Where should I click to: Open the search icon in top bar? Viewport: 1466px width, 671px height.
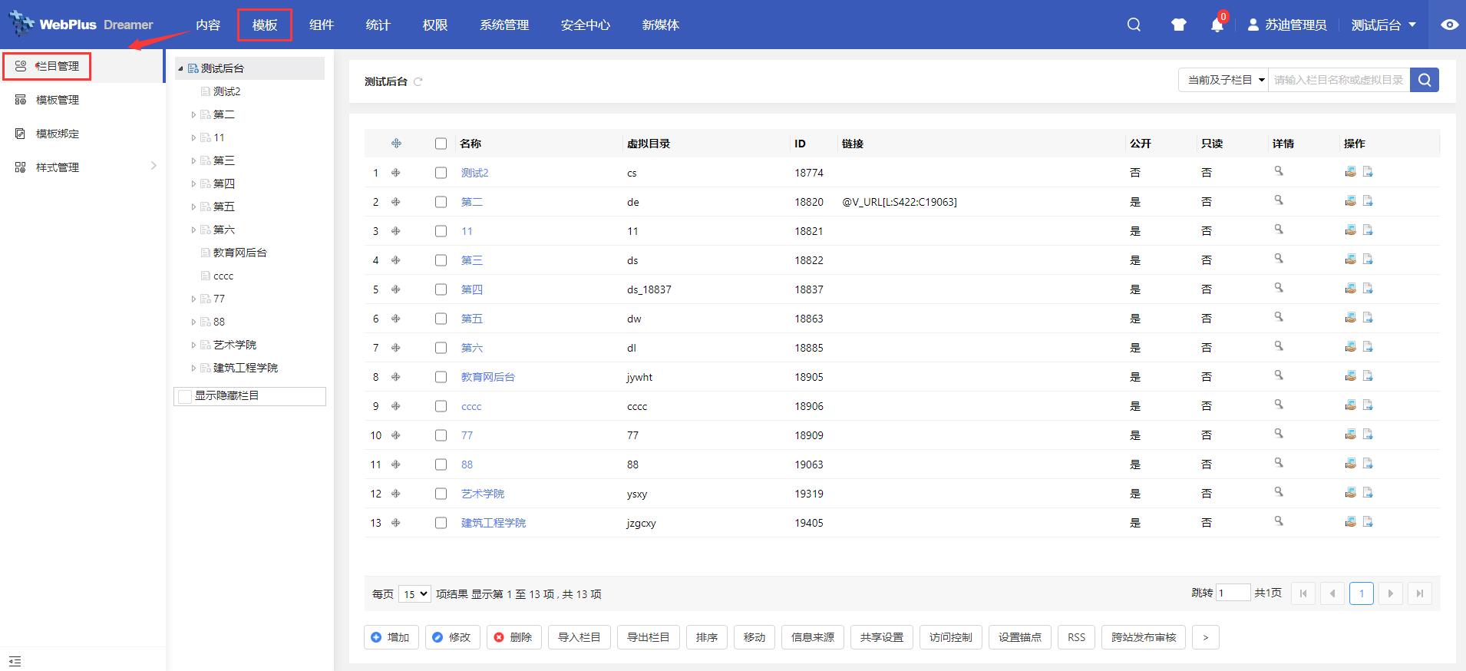(1134, 25)
